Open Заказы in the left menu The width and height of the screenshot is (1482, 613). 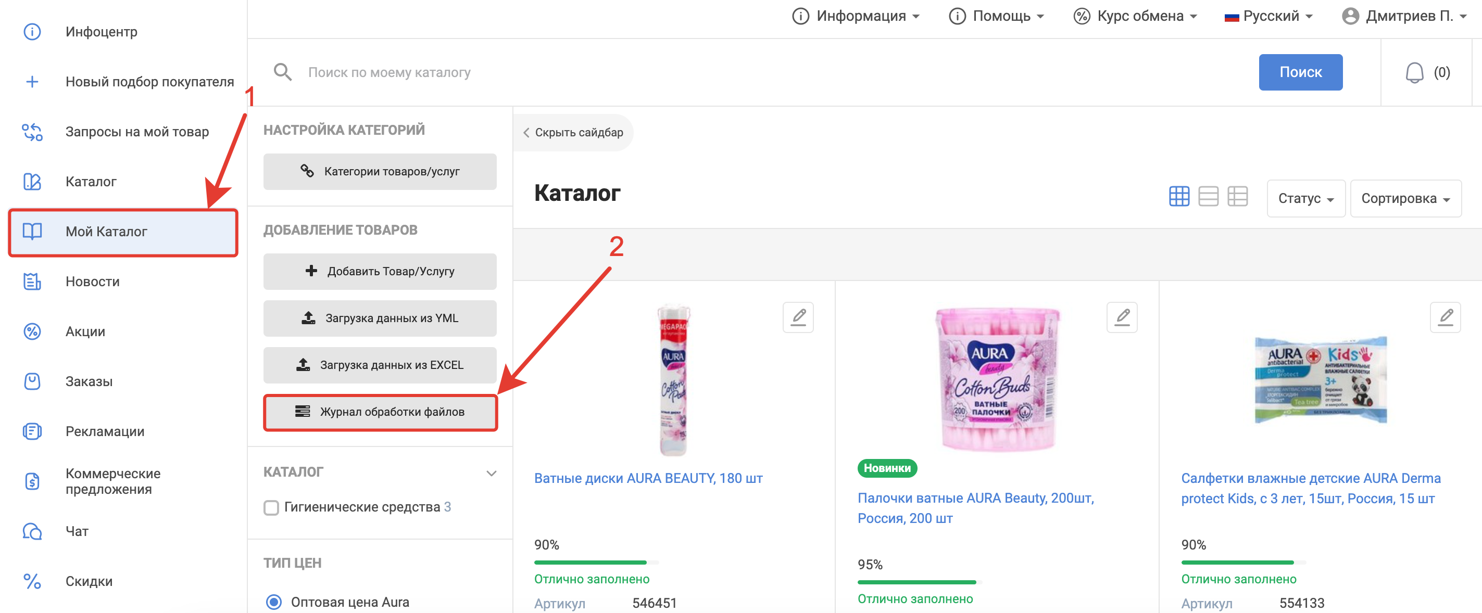89,381
